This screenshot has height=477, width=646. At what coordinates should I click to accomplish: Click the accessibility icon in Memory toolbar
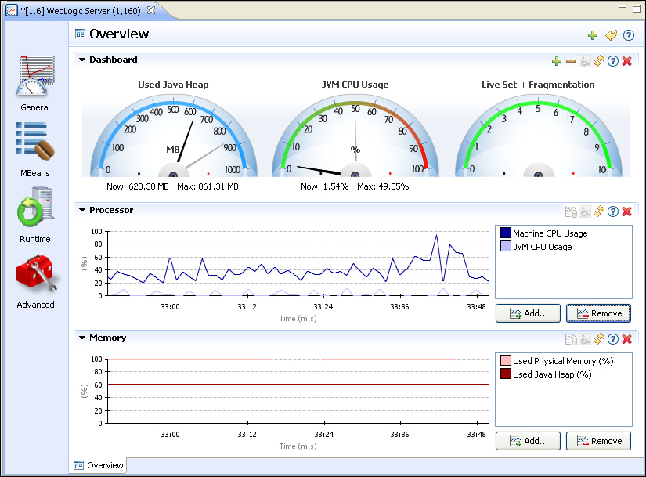tap(585, 339)
